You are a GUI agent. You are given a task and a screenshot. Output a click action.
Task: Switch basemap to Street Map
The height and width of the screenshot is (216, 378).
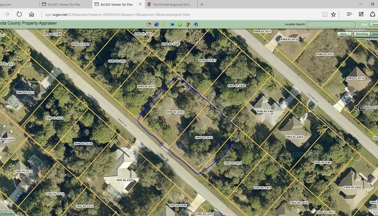(362, 34)
